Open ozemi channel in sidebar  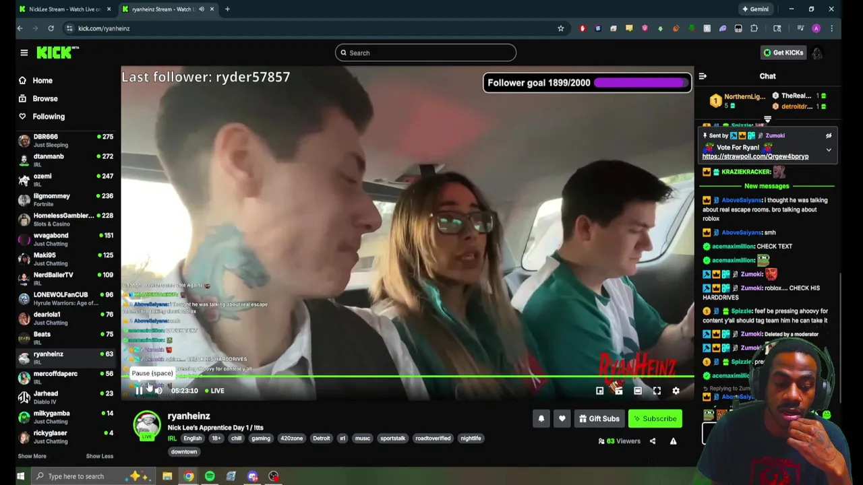click(x=66, y=180)
